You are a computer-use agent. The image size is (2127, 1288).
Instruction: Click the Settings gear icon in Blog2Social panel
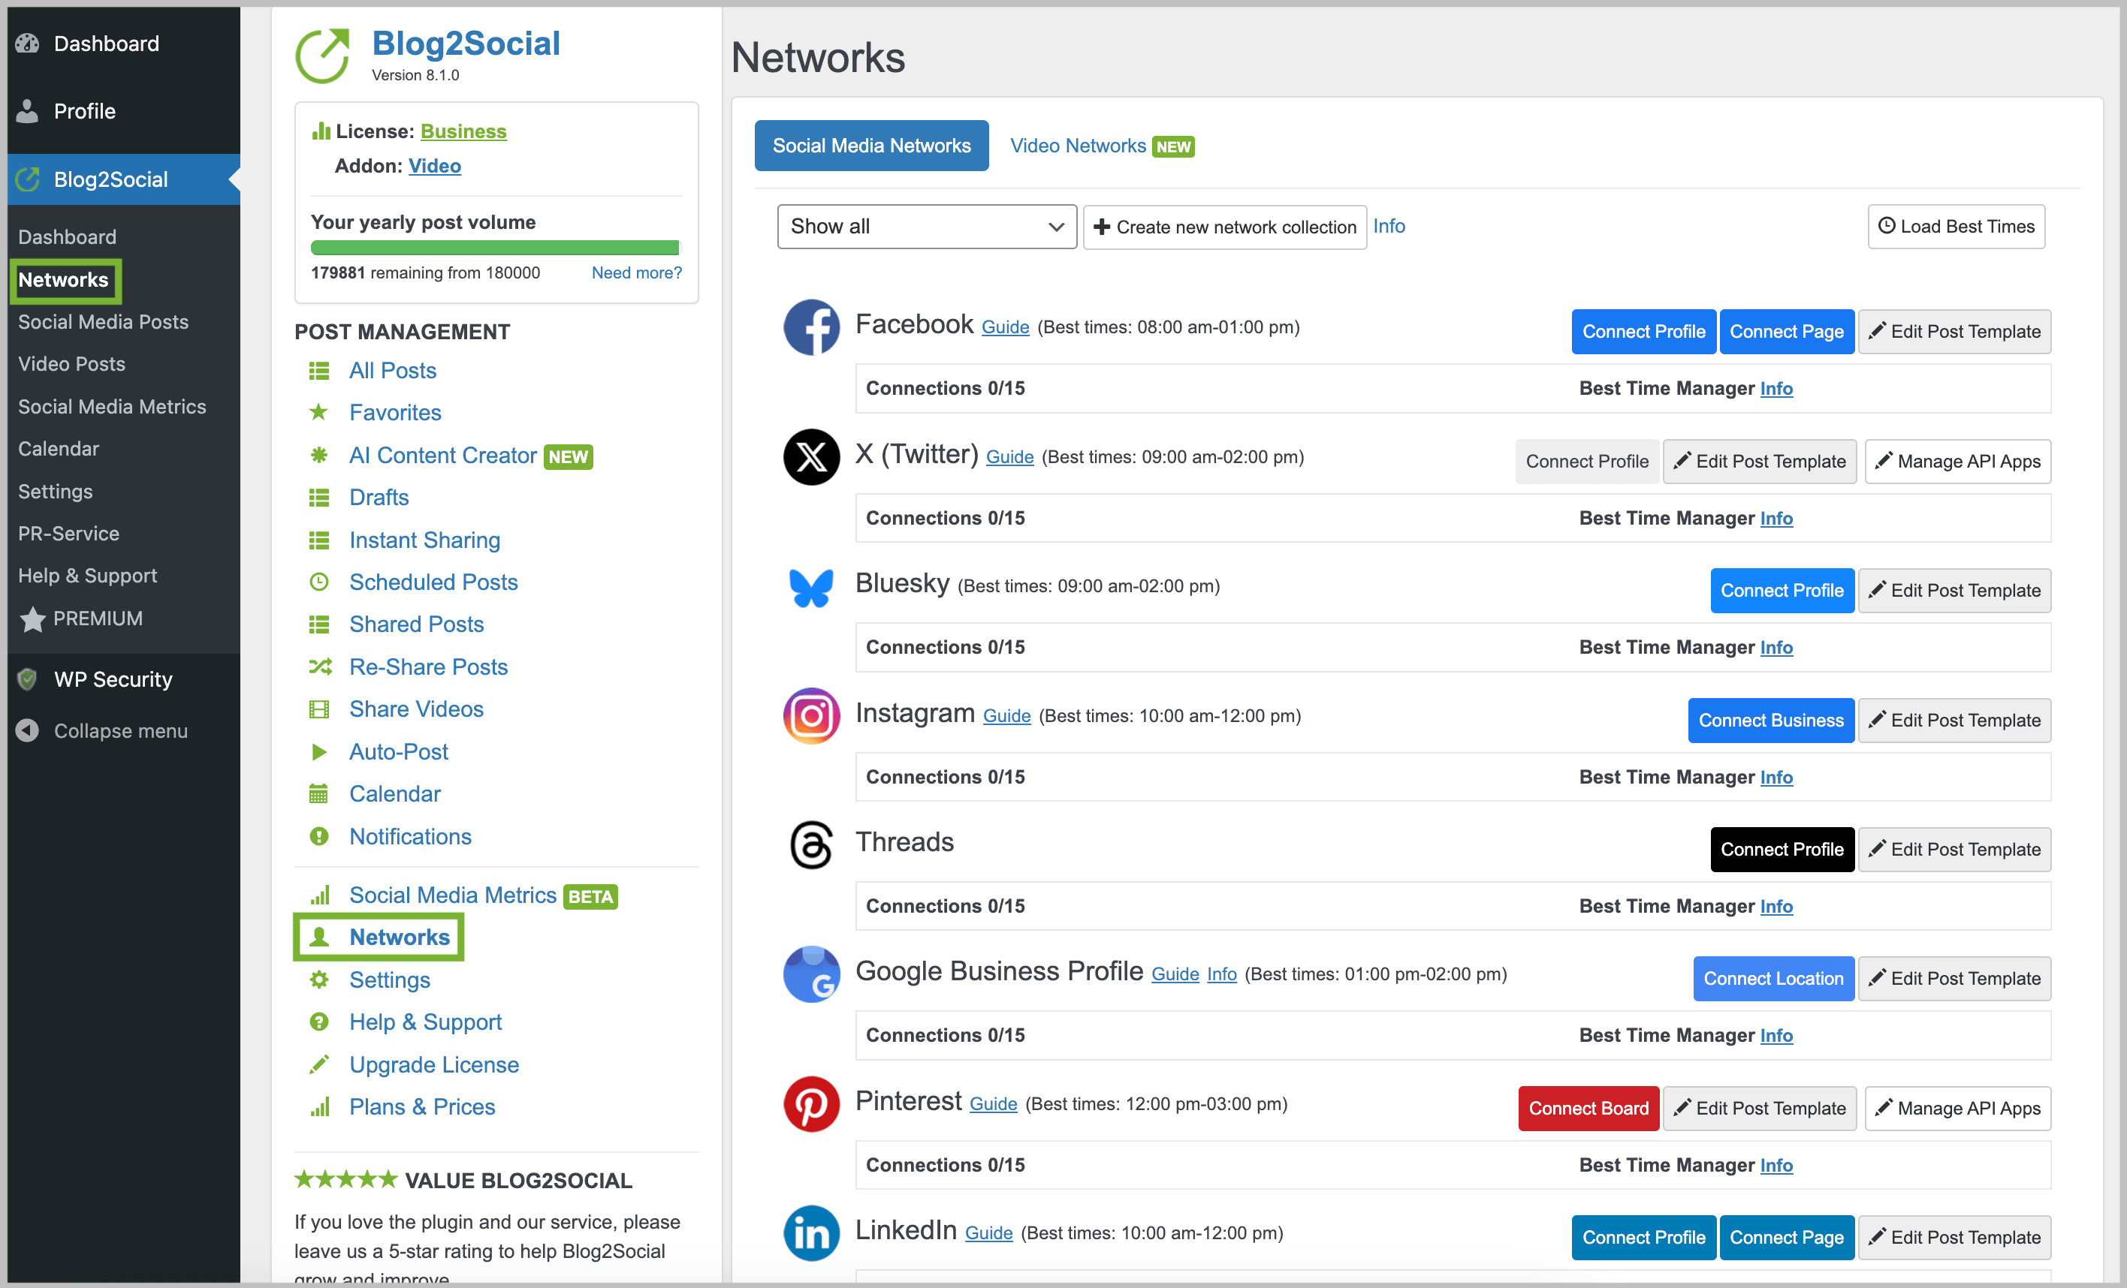pos(318,980)
